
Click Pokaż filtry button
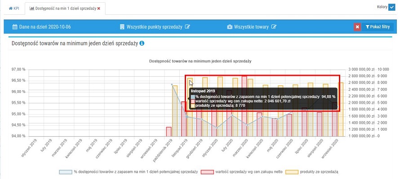tap(378, 27)
